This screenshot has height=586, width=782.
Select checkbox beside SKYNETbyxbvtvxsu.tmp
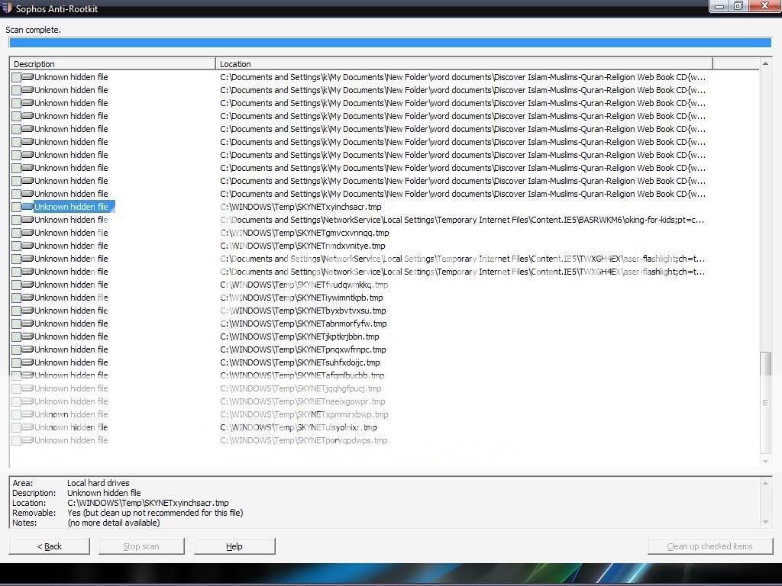pos(16,311)
